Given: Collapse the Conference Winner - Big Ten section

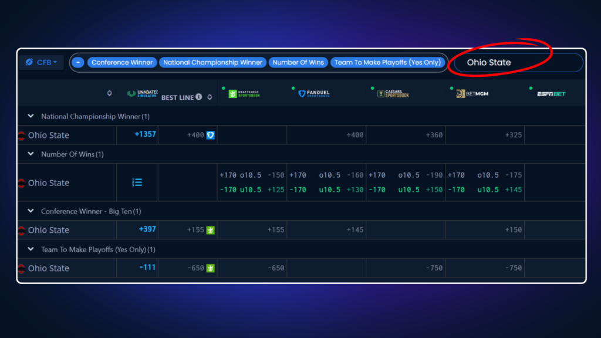Looking at the screenshot, I should coord(31,211).
